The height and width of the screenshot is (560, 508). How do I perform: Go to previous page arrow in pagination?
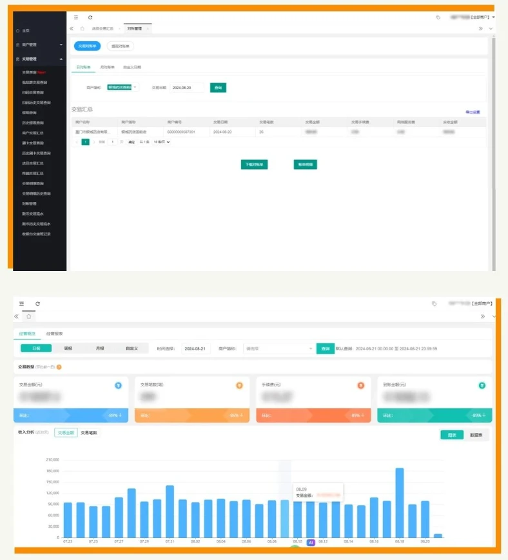coord(77,142)
